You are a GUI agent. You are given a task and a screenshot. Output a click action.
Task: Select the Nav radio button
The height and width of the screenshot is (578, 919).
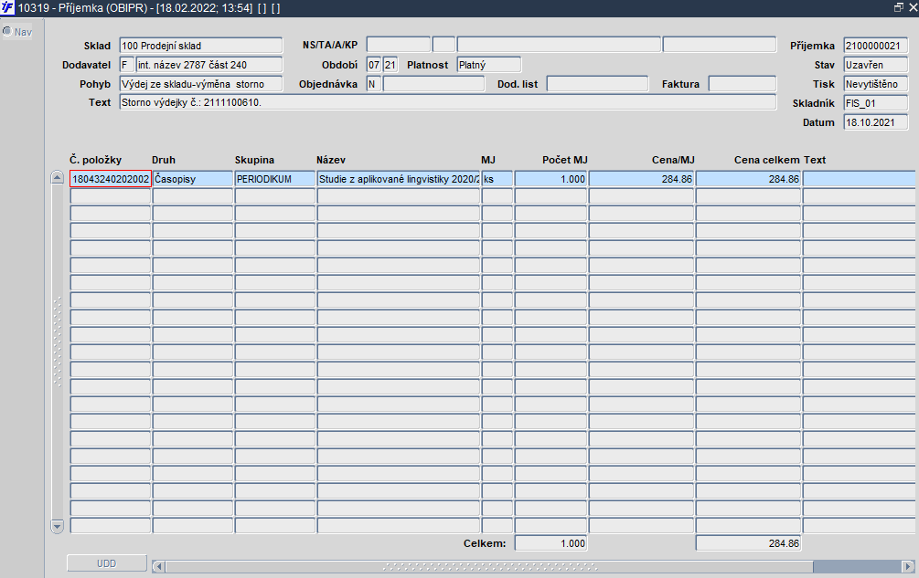tap(7, 31)
